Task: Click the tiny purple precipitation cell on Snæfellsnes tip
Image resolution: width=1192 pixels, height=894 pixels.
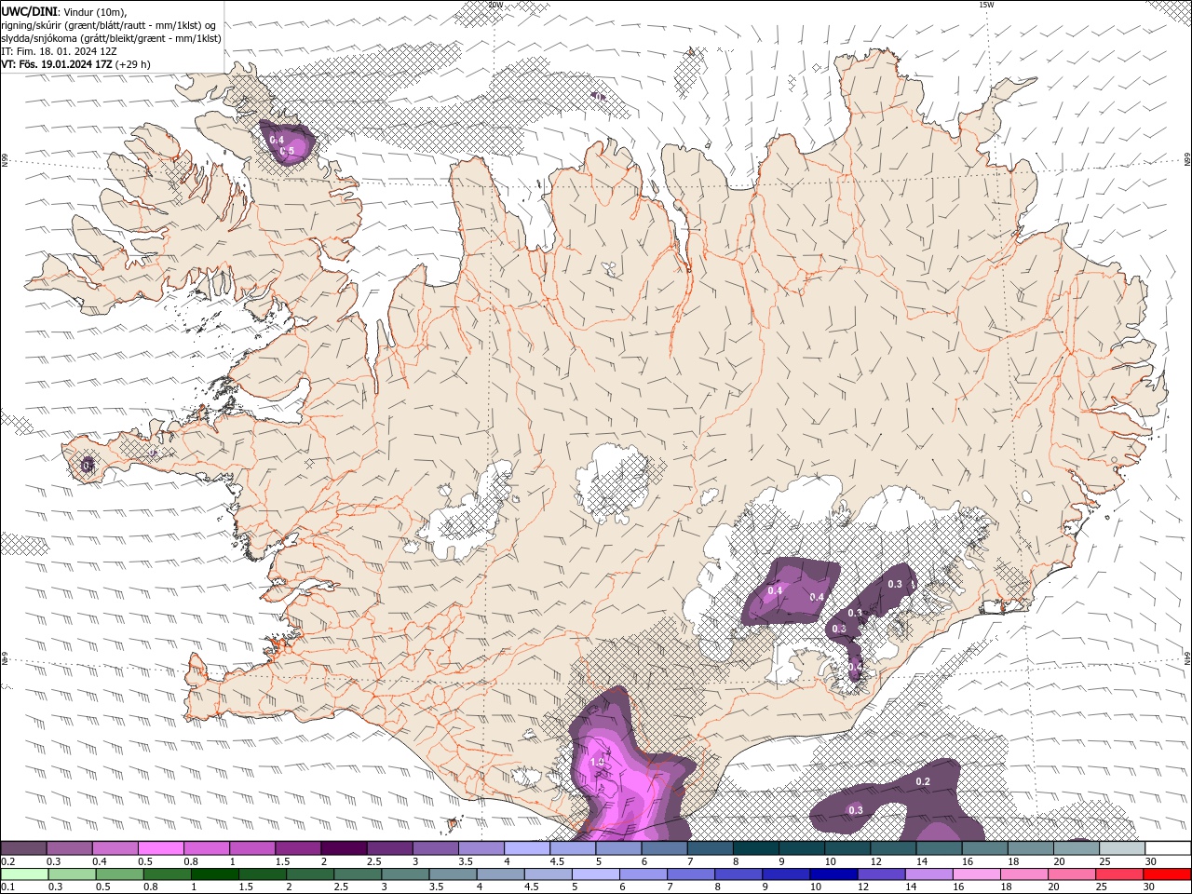Action: pos(88,465)
